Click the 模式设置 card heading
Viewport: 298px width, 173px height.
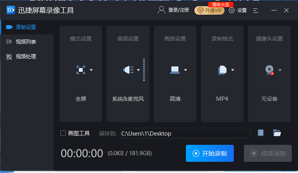[81, 39]
